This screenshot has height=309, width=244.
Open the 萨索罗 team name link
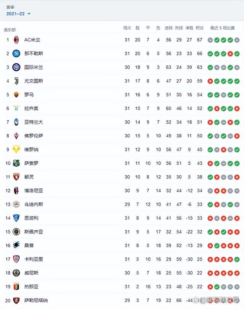(31, 163)
